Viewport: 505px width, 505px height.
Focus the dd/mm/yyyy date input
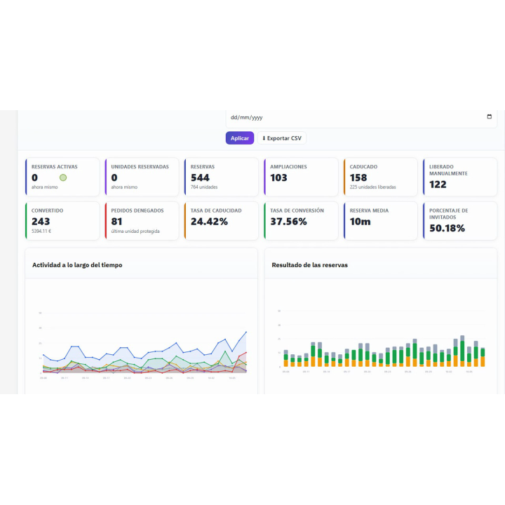[361, 117]
